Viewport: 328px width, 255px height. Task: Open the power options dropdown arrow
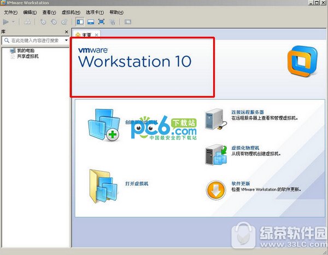coord(13,22)
